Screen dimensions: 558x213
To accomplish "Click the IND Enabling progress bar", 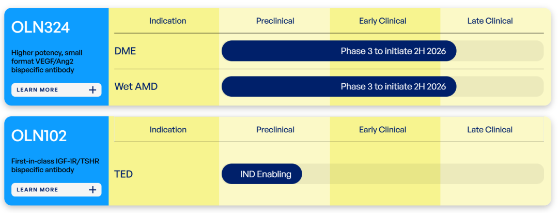I will tap(261, 174).
